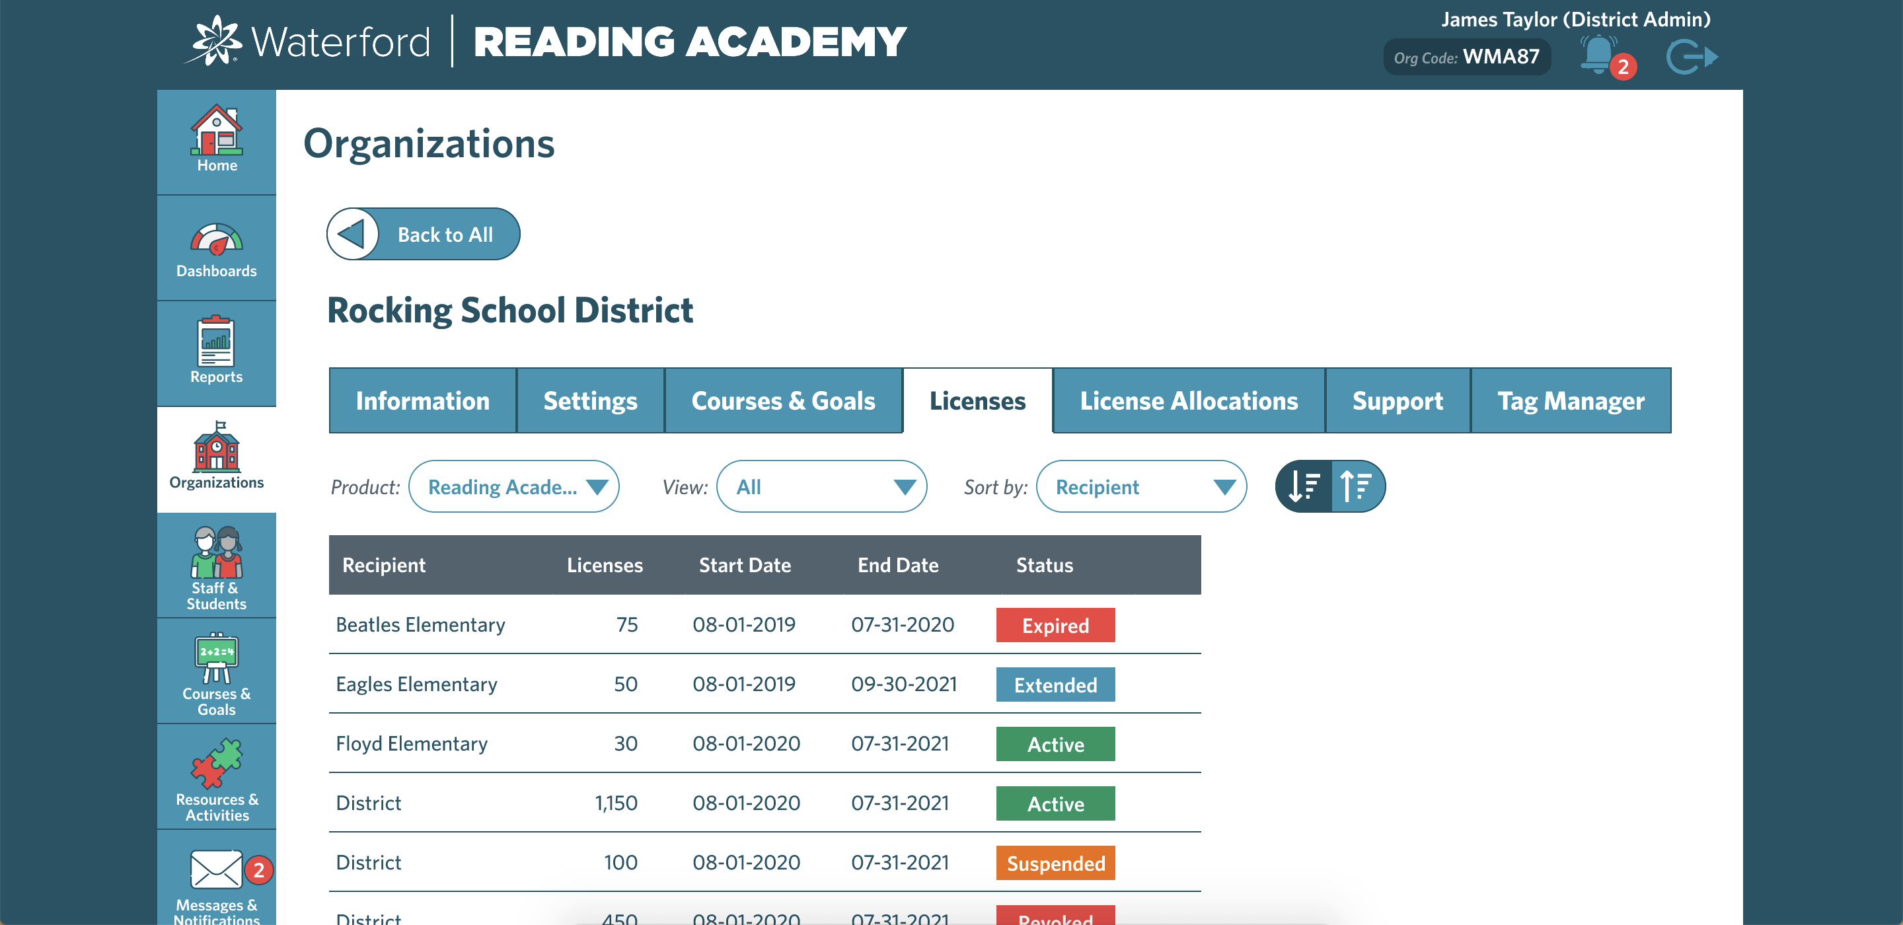Expand the Product dropdown filter
The image size is (1903, 925).
pyautogui.click(x=512, y=487)
